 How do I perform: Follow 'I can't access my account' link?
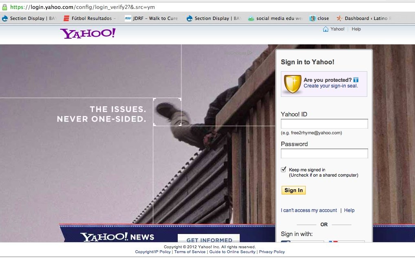coord(309,210)
